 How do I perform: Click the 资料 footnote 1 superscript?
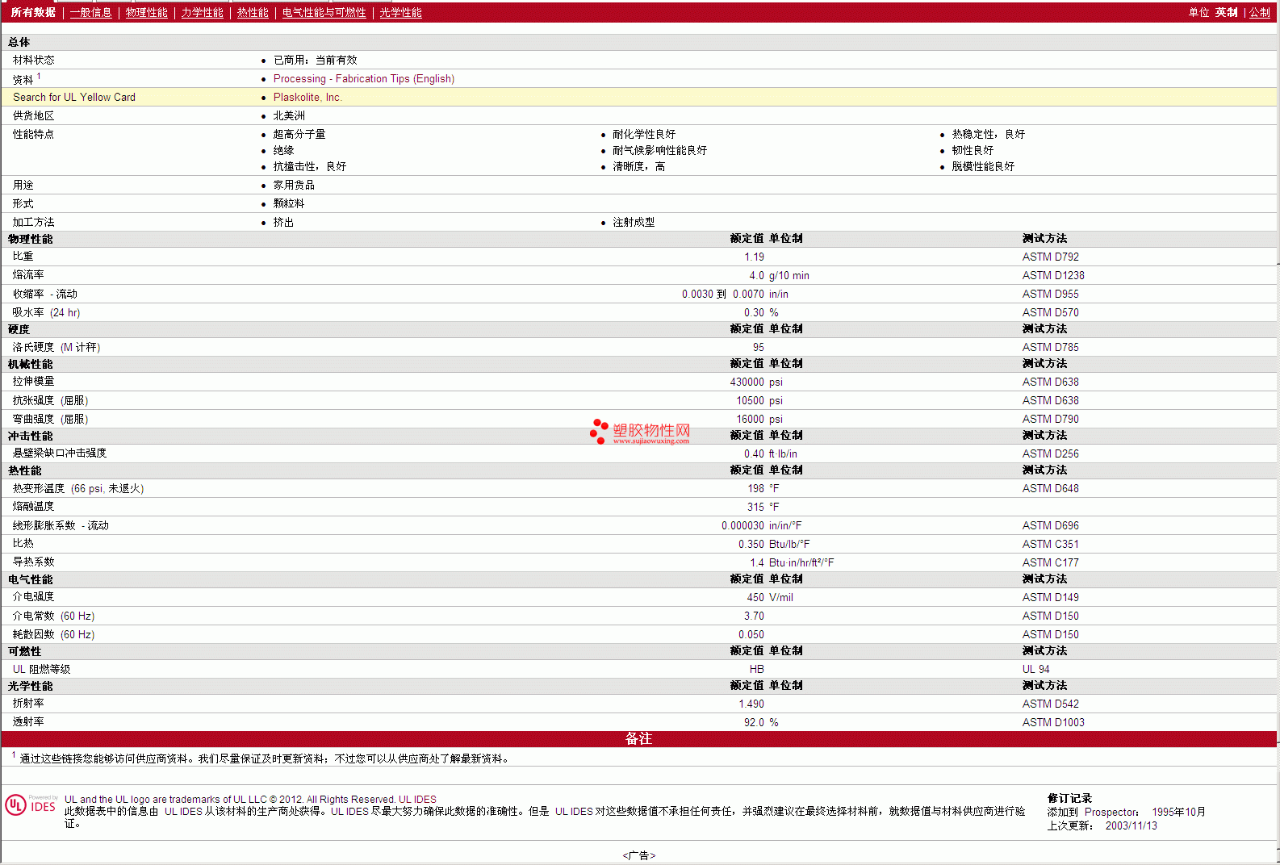click(39, 77)
